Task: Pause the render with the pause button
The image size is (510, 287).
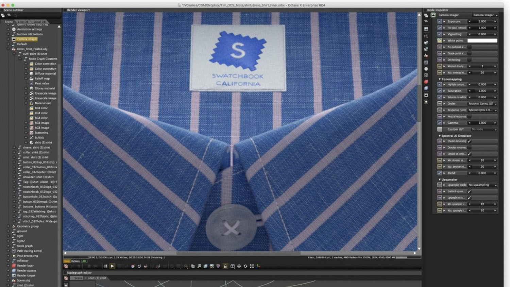Action: [106, 266]
